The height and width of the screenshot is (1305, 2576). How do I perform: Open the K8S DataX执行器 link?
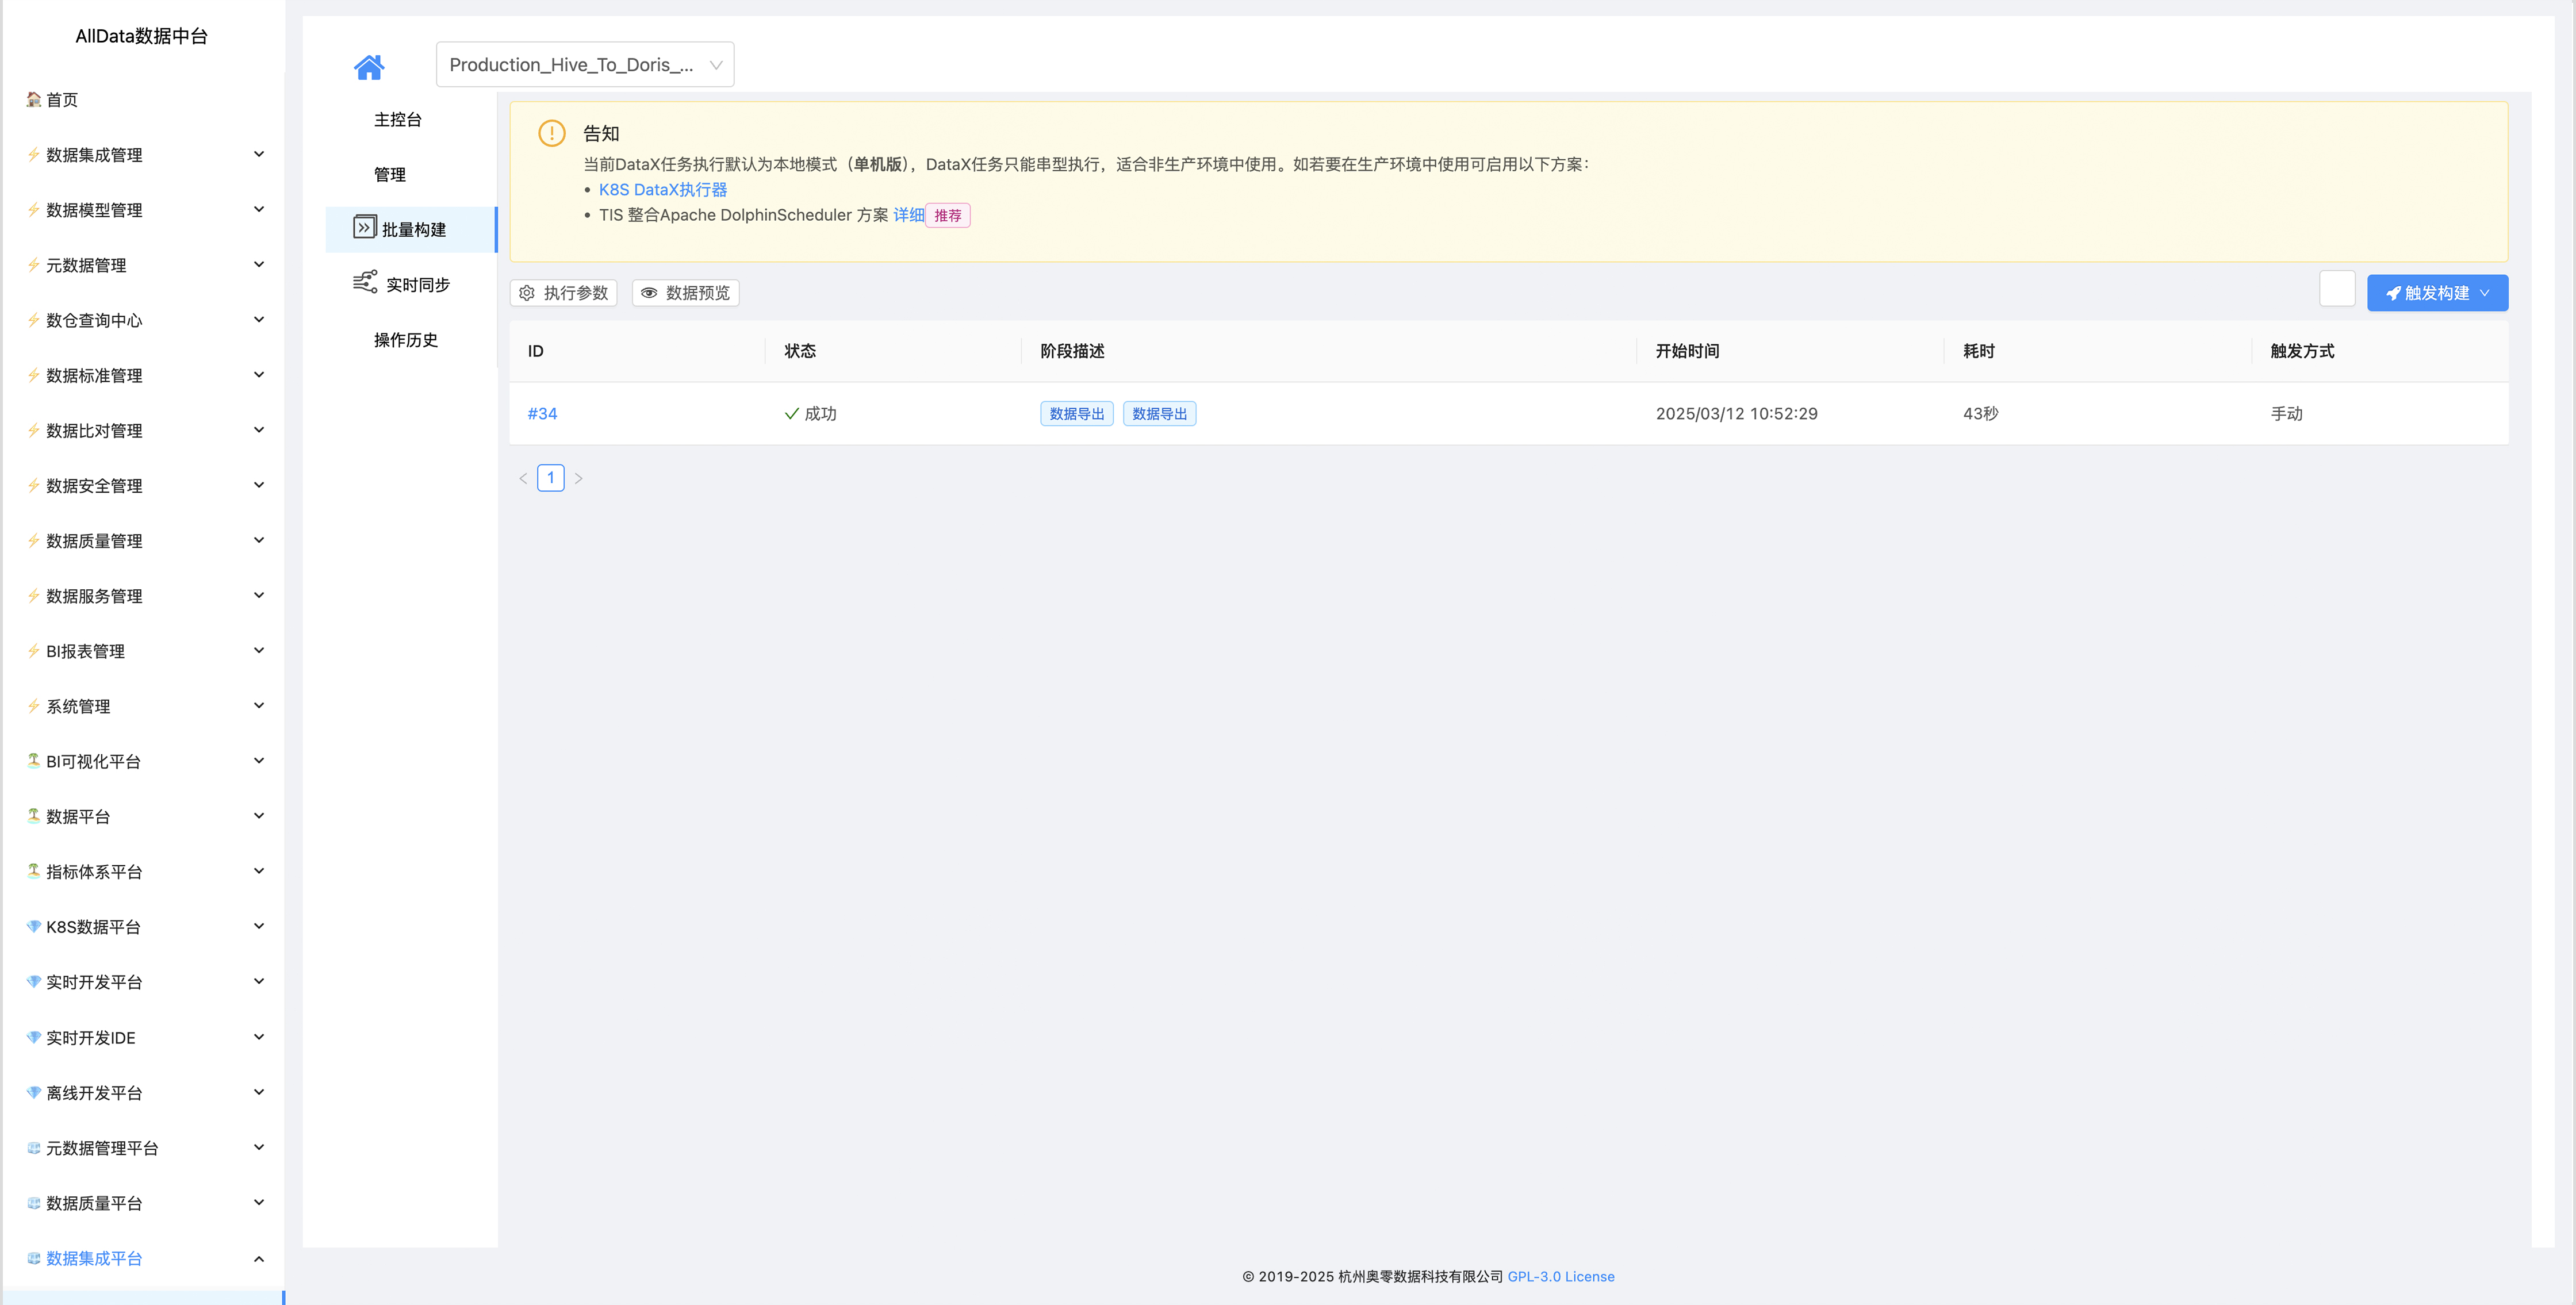click(662, 189)
